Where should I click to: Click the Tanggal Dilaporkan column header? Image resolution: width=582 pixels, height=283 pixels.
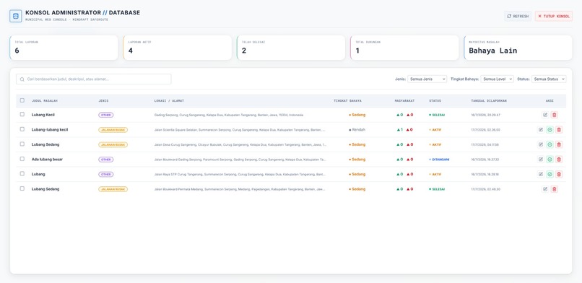(489, 101)
